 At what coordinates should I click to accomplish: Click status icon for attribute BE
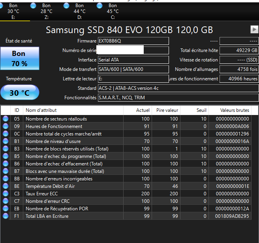point(6,186)
